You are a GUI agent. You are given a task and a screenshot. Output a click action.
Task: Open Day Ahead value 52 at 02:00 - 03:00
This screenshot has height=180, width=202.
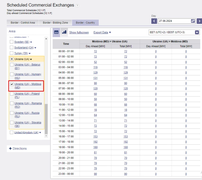(95, 62)
